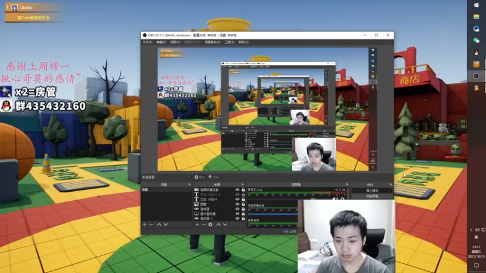Open WeChat from the taskbar
The image size is (486, 273).
point(476,41)
